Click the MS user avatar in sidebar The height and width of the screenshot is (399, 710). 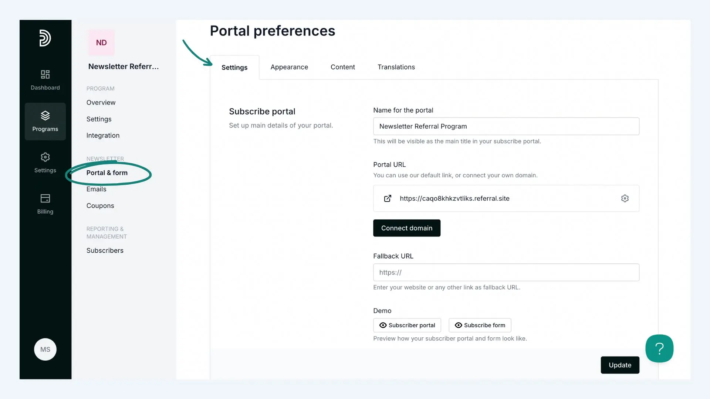pyautogui.click(x=45, y=349)
